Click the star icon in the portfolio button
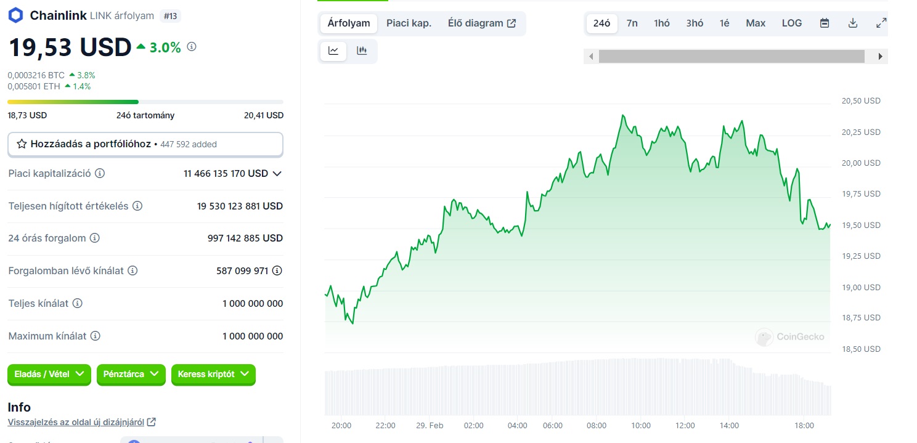The height and width of the screenshot is (443, 917). click(x=22, y=144)
